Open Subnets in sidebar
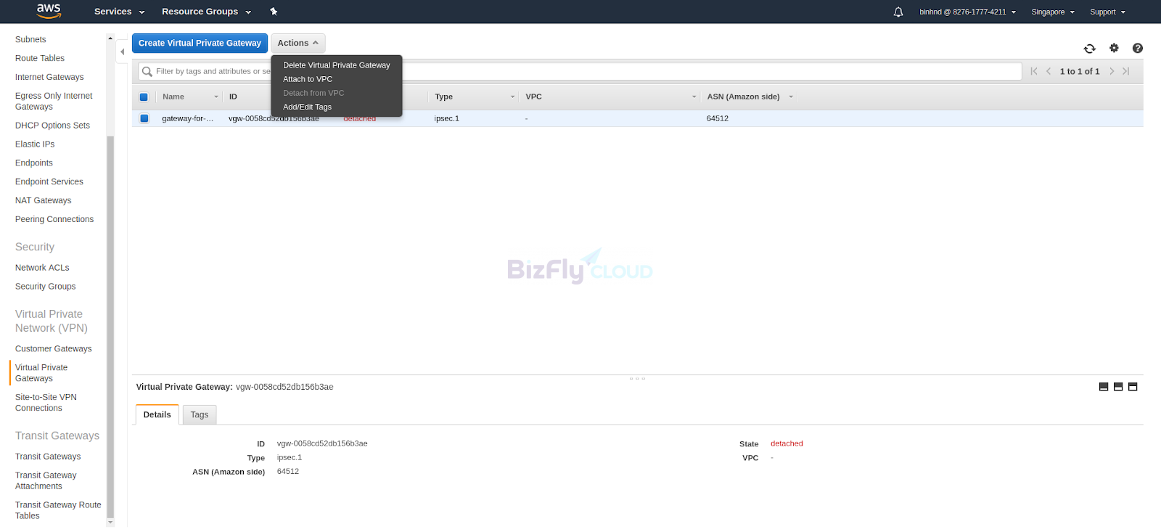This screenshot has width=1161, height=532. click(x=30, y=39)
